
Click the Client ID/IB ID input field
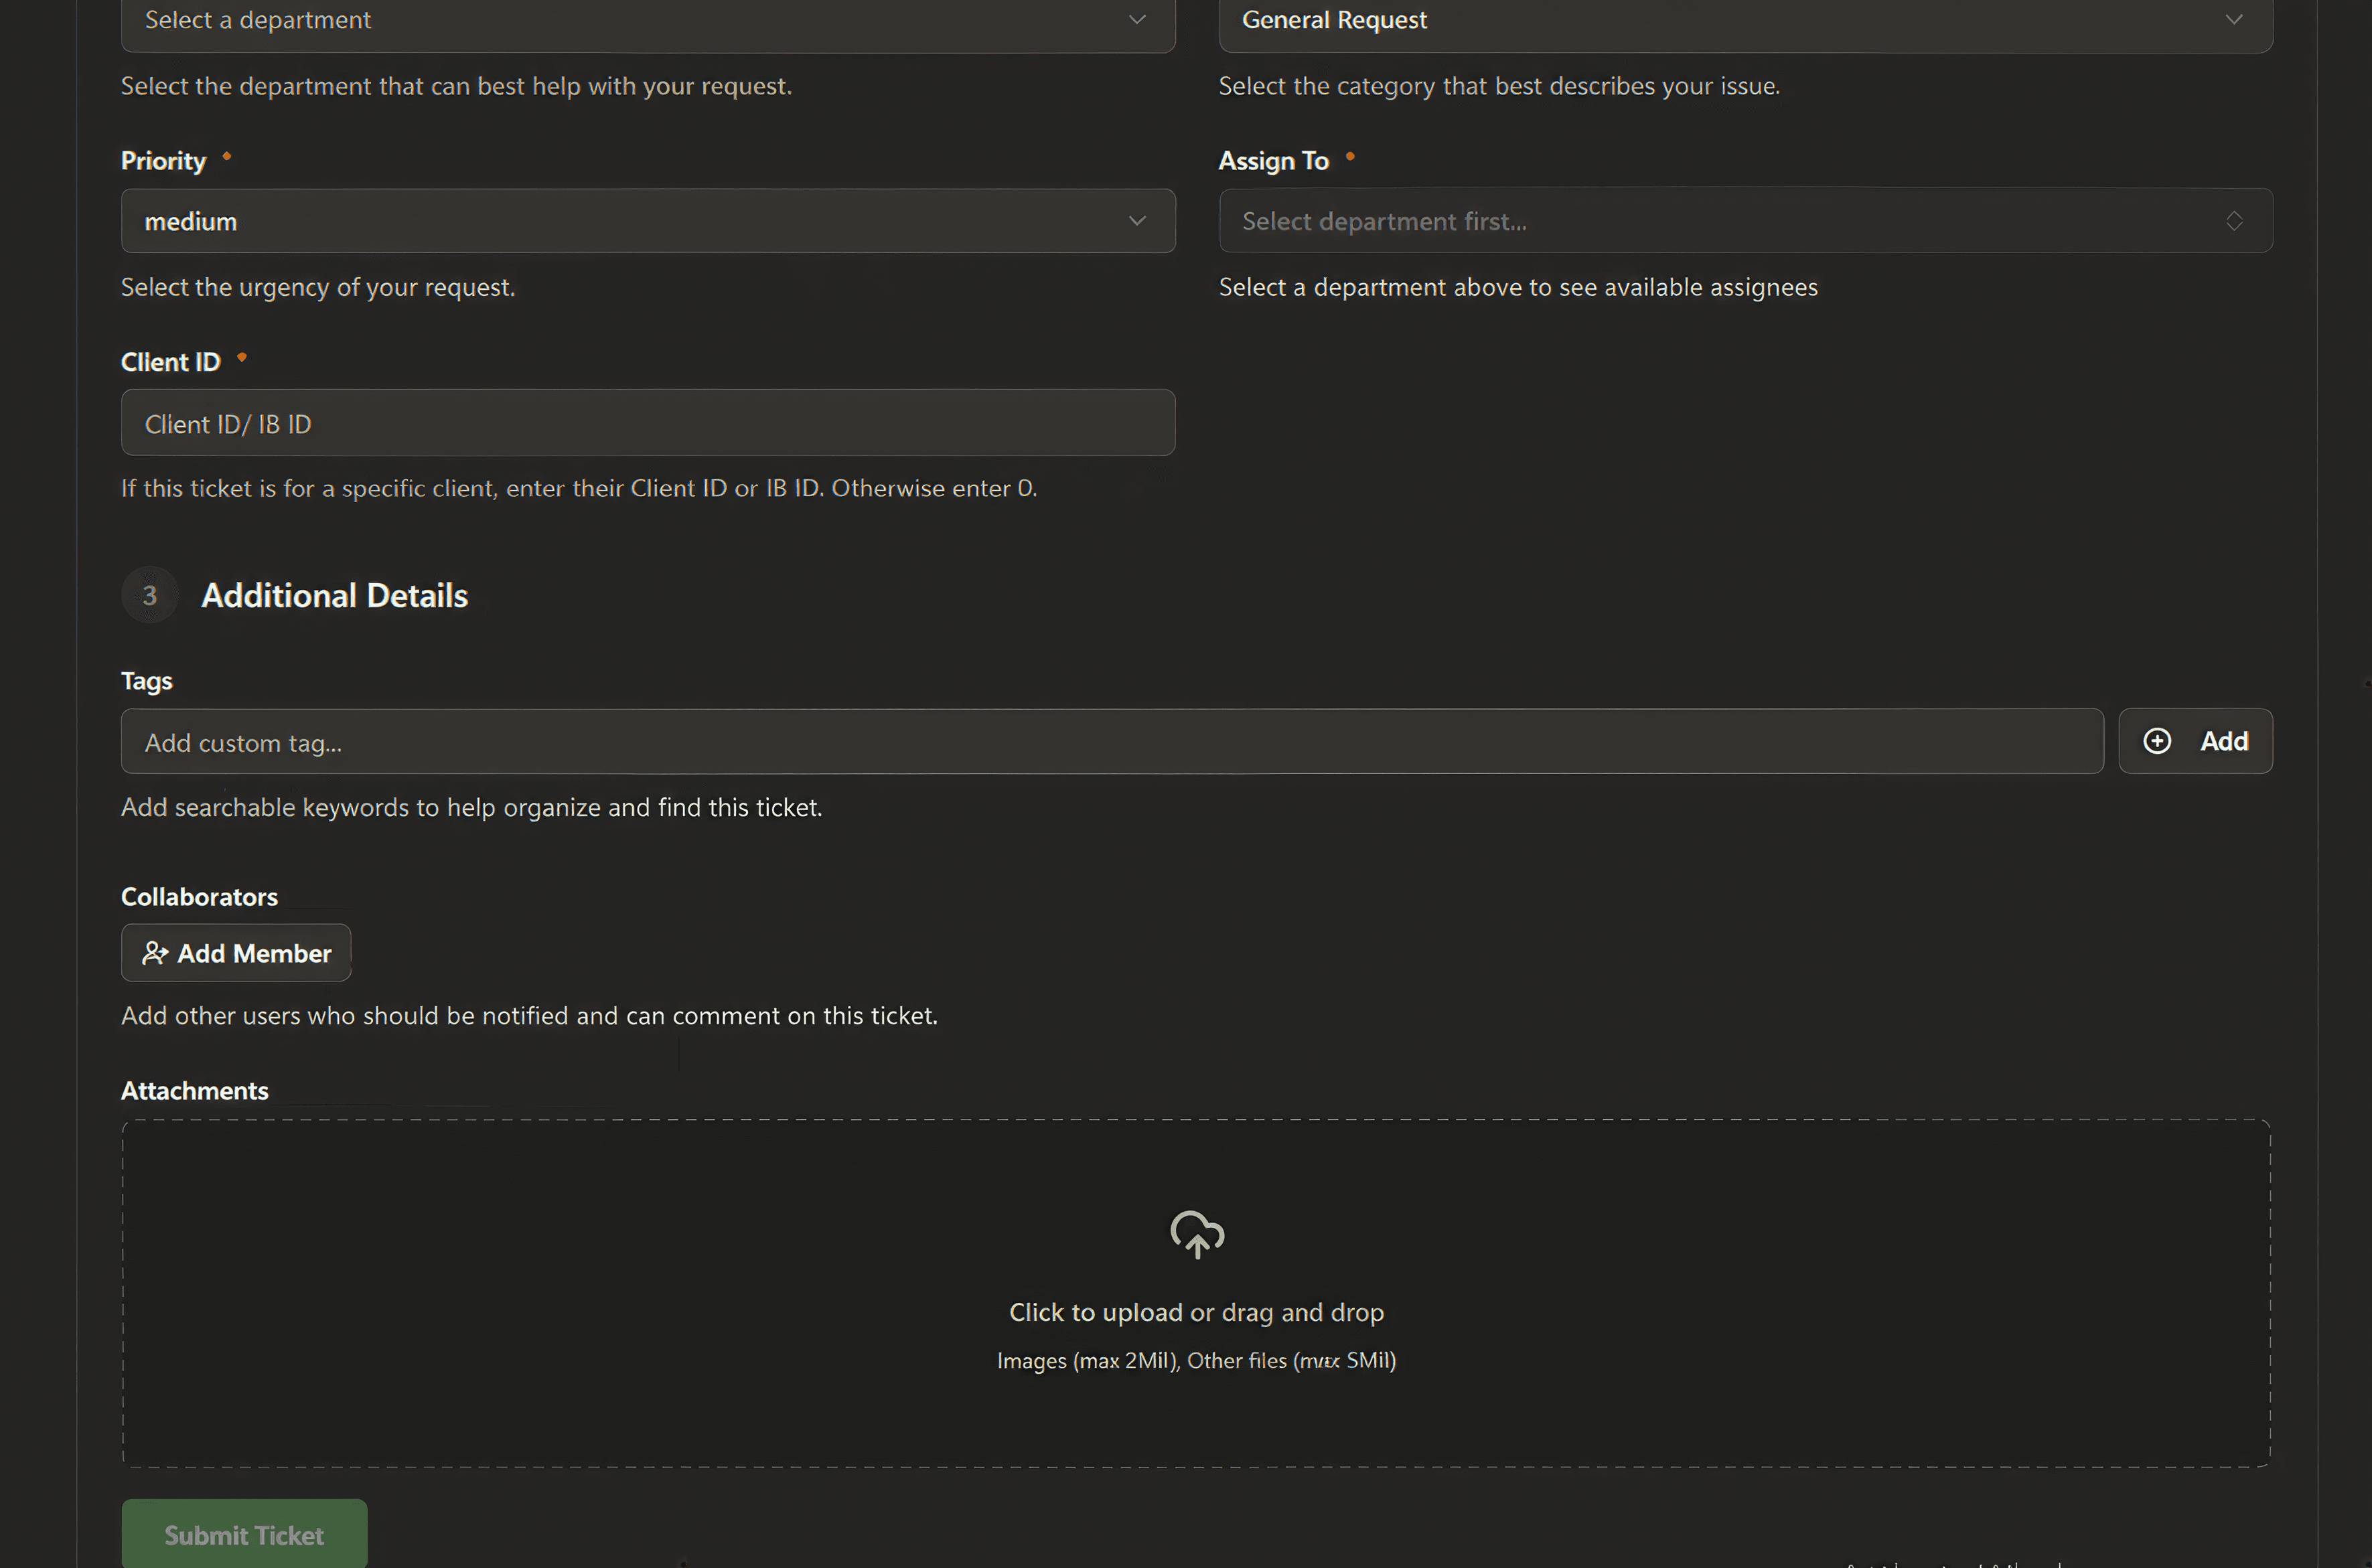pos(647,422)
